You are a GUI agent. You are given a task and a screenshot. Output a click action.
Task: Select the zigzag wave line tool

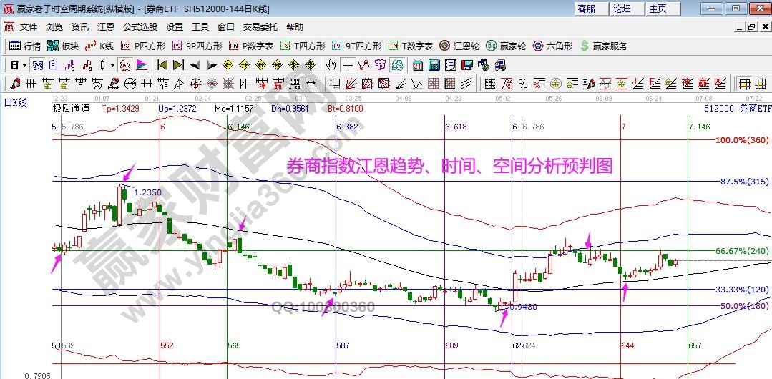click(416, 83)
